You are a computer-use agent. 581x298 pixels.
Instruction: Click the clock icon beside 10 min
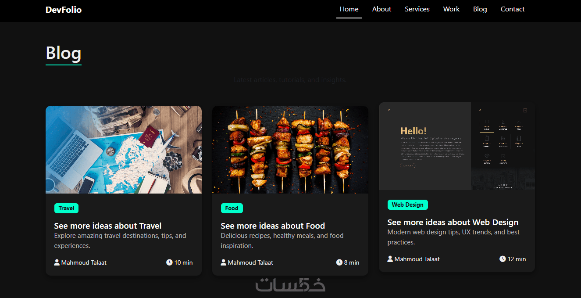(x=169, y=262)
